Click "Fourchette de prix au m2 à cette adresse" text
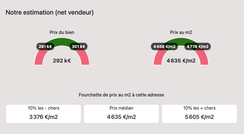Screen dimensions: 244x134 tap(122, 95)
